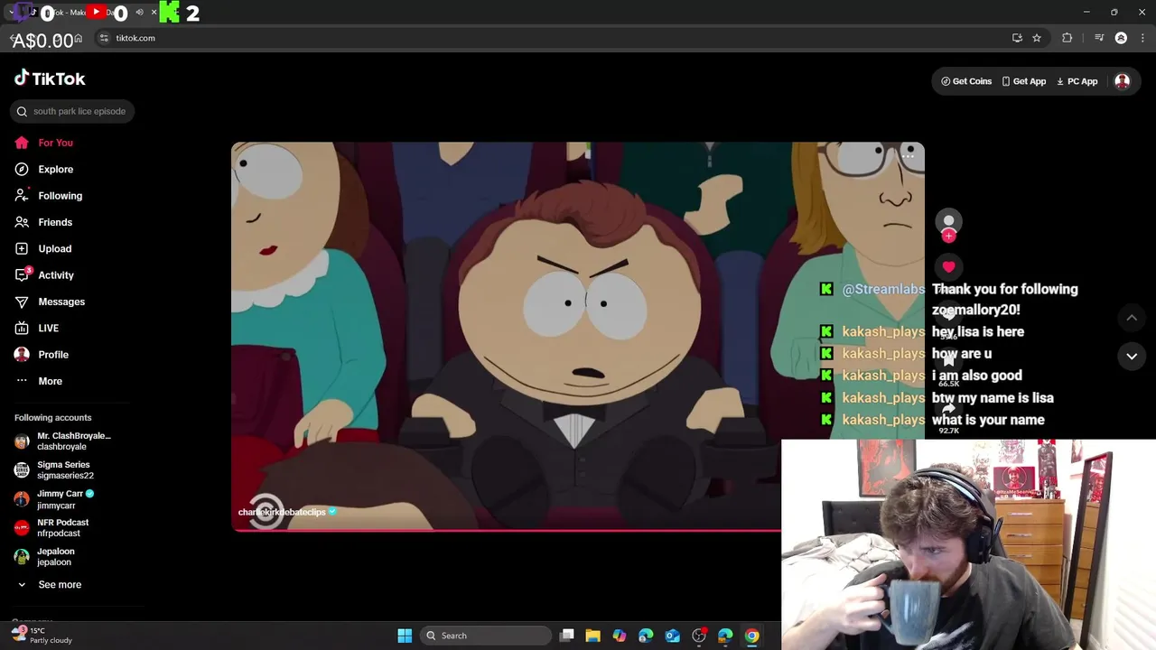The image size is (1156, 650).
Task: Click the LIVE TV icon
Action: (x=22, y=328)
